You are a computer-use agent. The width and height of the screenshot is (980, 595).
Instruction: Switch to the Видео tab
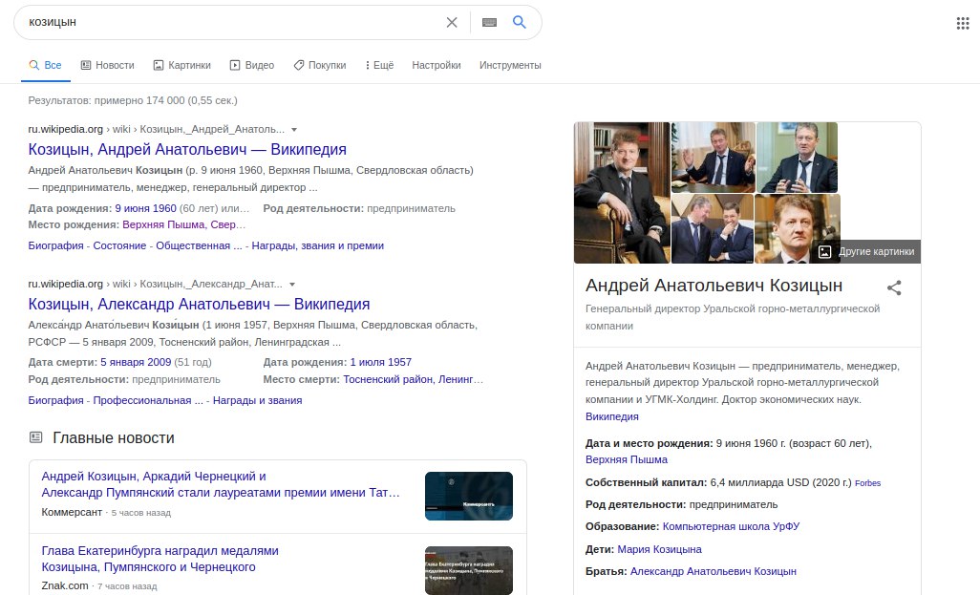click(x=252, y=65)
